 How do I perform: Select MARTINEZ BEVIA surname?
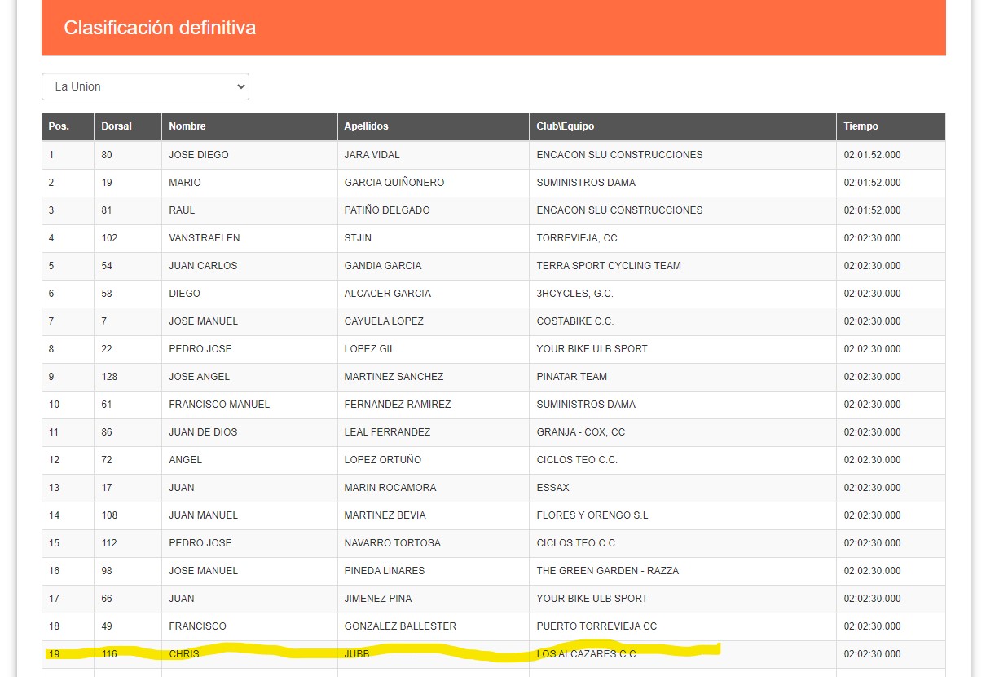[x=385, y=515]
